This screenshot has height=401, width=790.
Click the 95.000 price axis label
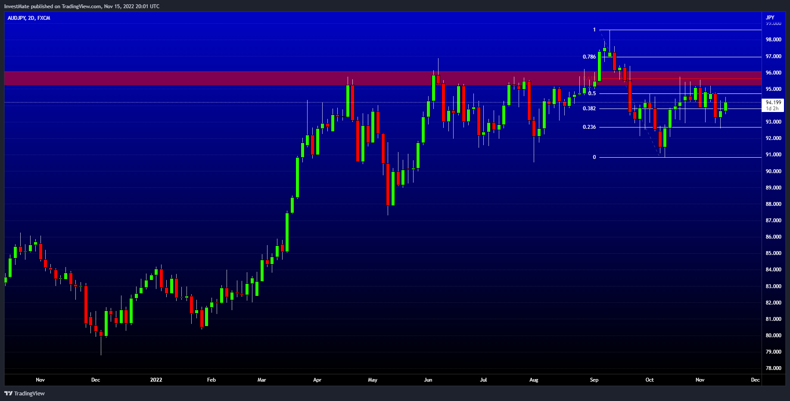tap(773, 89)
